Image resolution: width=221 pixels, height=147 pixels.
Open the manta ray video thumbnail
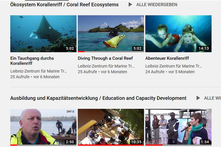[x=44, y=34]
